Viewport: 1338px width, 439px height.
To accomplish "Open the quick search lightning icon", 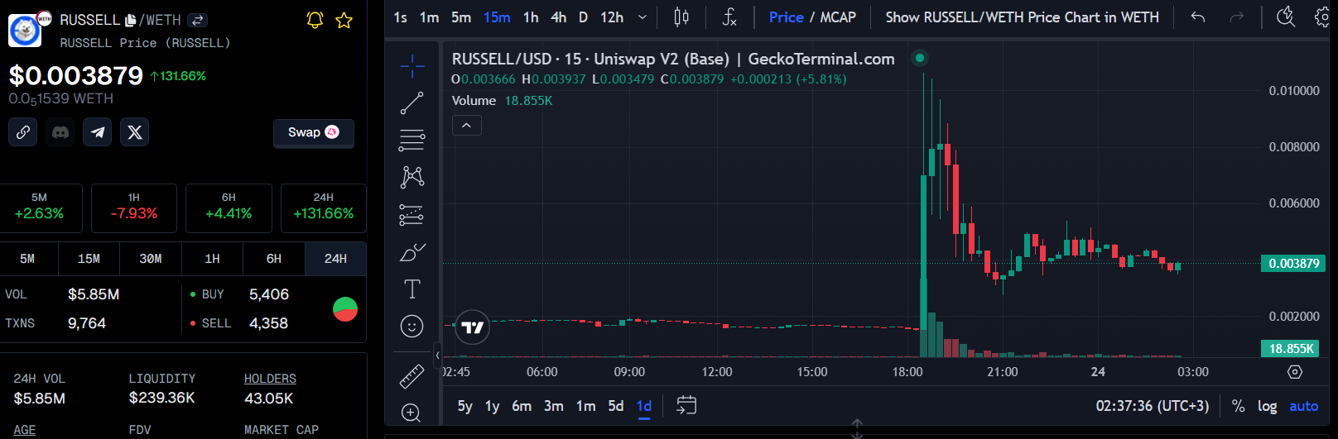I will coord(1286,17).
